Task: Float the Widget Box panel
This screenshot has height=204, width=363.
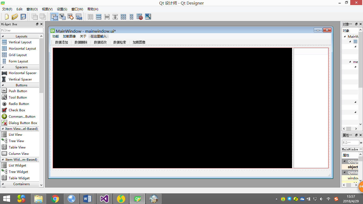Action: (37, 24)
